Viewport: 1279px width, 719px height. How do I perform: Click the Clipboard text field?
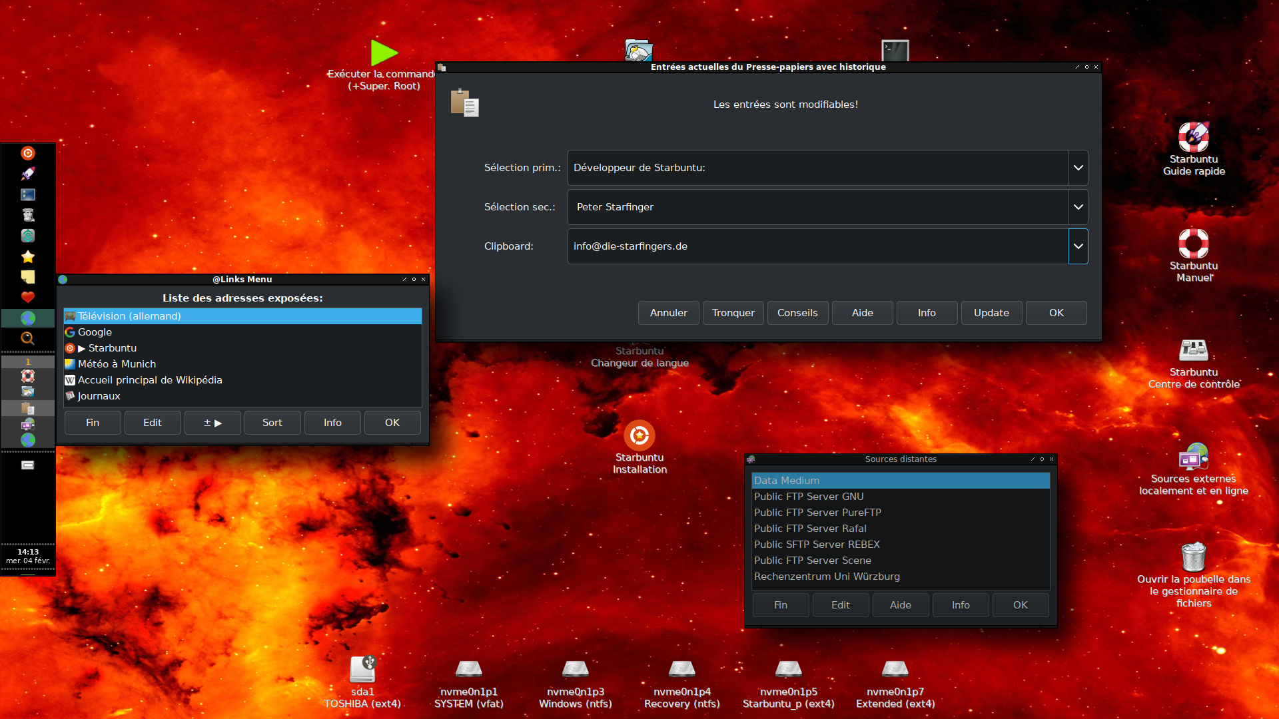[817, 246]
